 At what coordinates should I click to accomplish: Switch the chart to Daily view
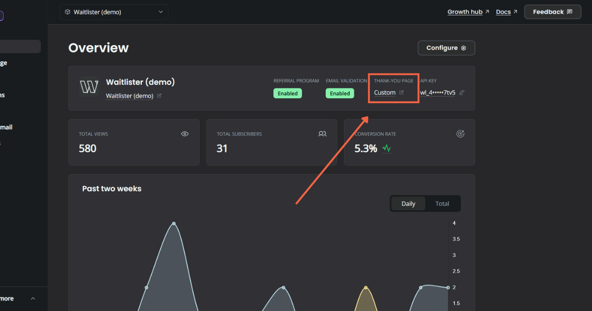408,204
